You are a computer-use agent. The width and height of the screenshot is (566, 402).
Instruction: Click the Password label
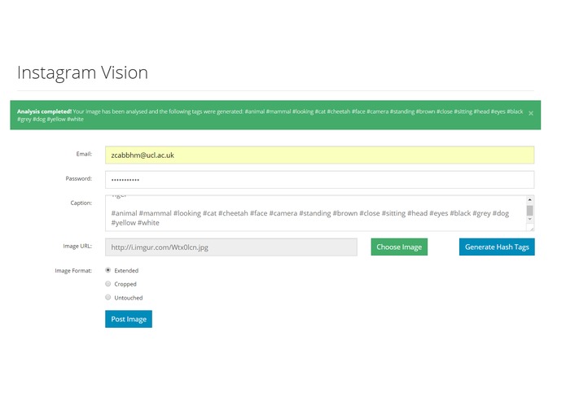pos(79,178)
